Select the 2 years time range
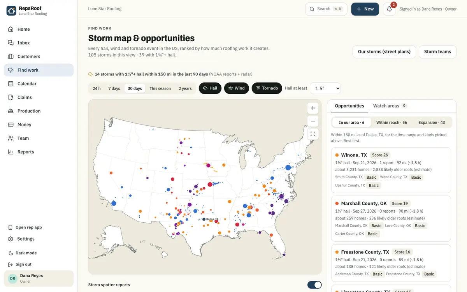This screenshot has width=467, height=292. point(185,88)
